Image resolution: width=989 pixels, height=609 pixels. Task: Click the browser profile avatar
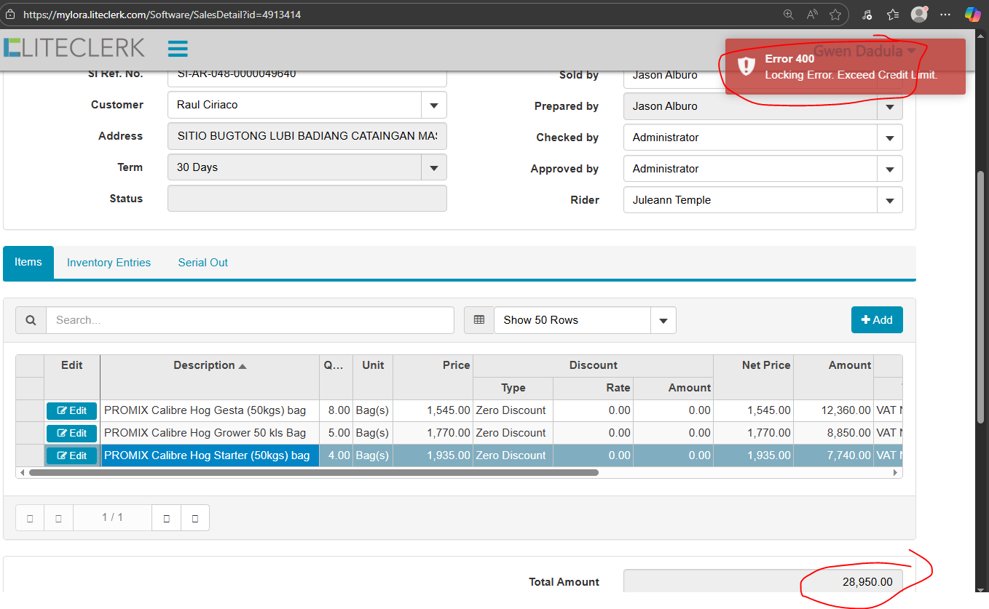click(x=920, y=15)
